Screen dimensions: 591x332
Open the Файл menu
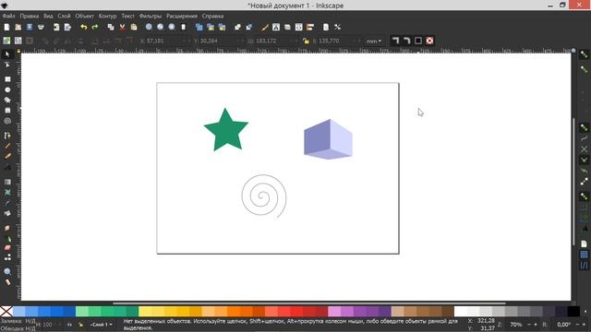point(8,17)
